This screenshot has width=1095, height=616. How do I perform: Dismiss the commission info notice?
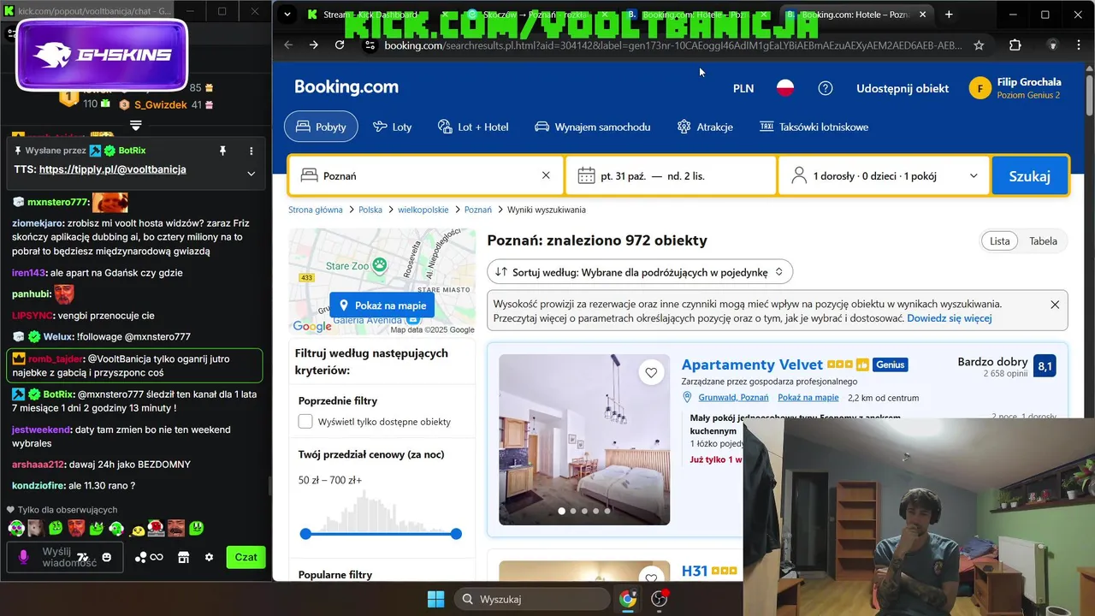(1055, 305)
